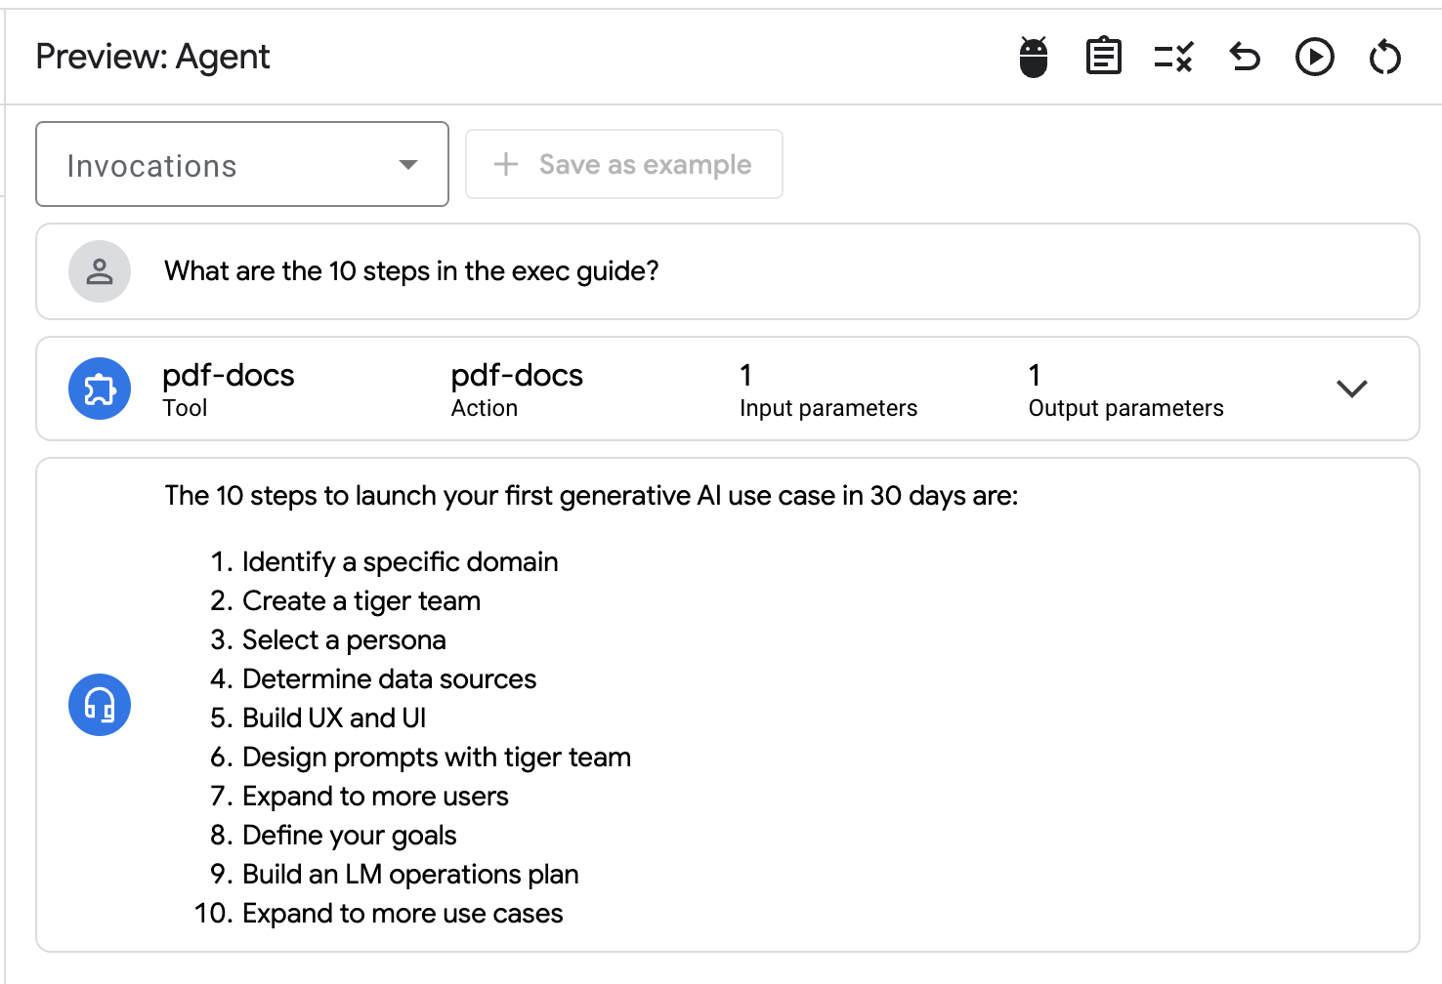Click the Output parameters count
This screenshot has width=1442, height=984.
1034,376
